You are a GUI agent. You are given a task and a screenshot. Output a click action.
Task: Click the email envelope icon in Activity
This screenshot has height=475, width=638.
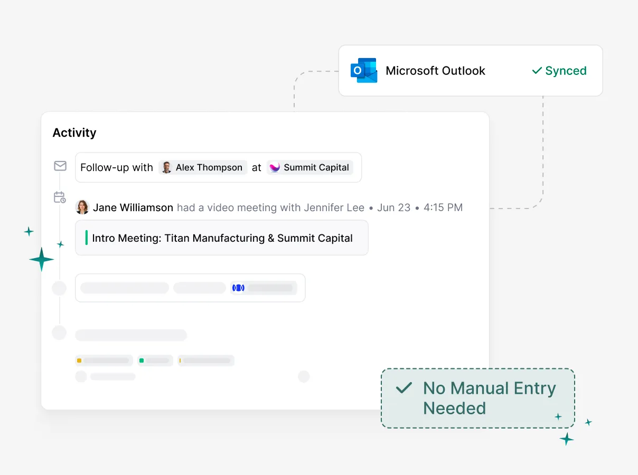tap(60, 166)
